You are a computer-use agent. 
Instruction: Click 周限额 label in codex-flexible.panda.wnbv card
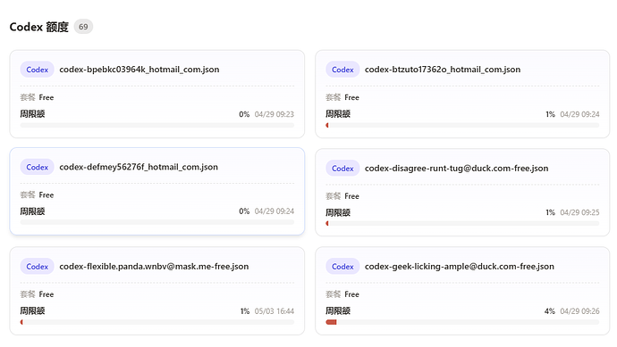pyautogui.click(x=32, y=311)
